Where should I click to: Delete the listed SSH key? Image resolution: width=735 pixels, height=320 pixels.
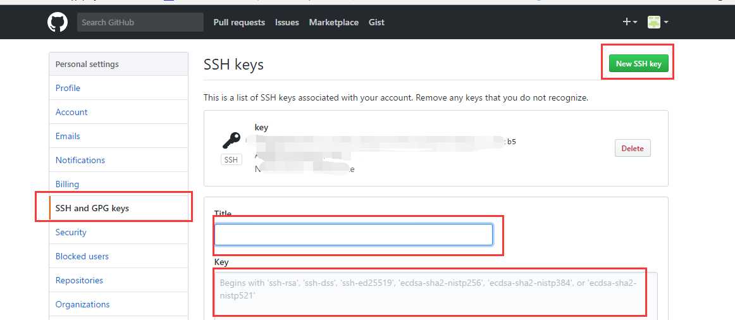pos(633,148)
